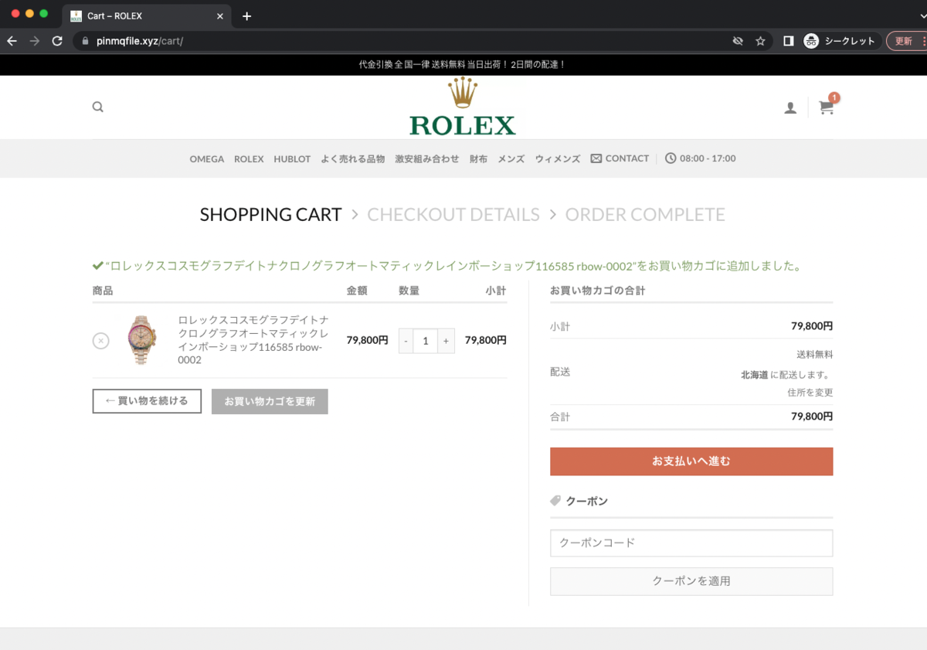Screen dimensions: 927x650
Task: Click the quantity input field showing 1
Action: [426, 341]
